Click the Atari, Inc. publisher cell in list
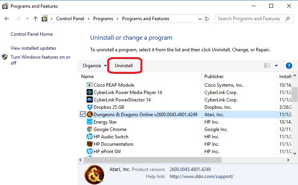 [214, 115]
